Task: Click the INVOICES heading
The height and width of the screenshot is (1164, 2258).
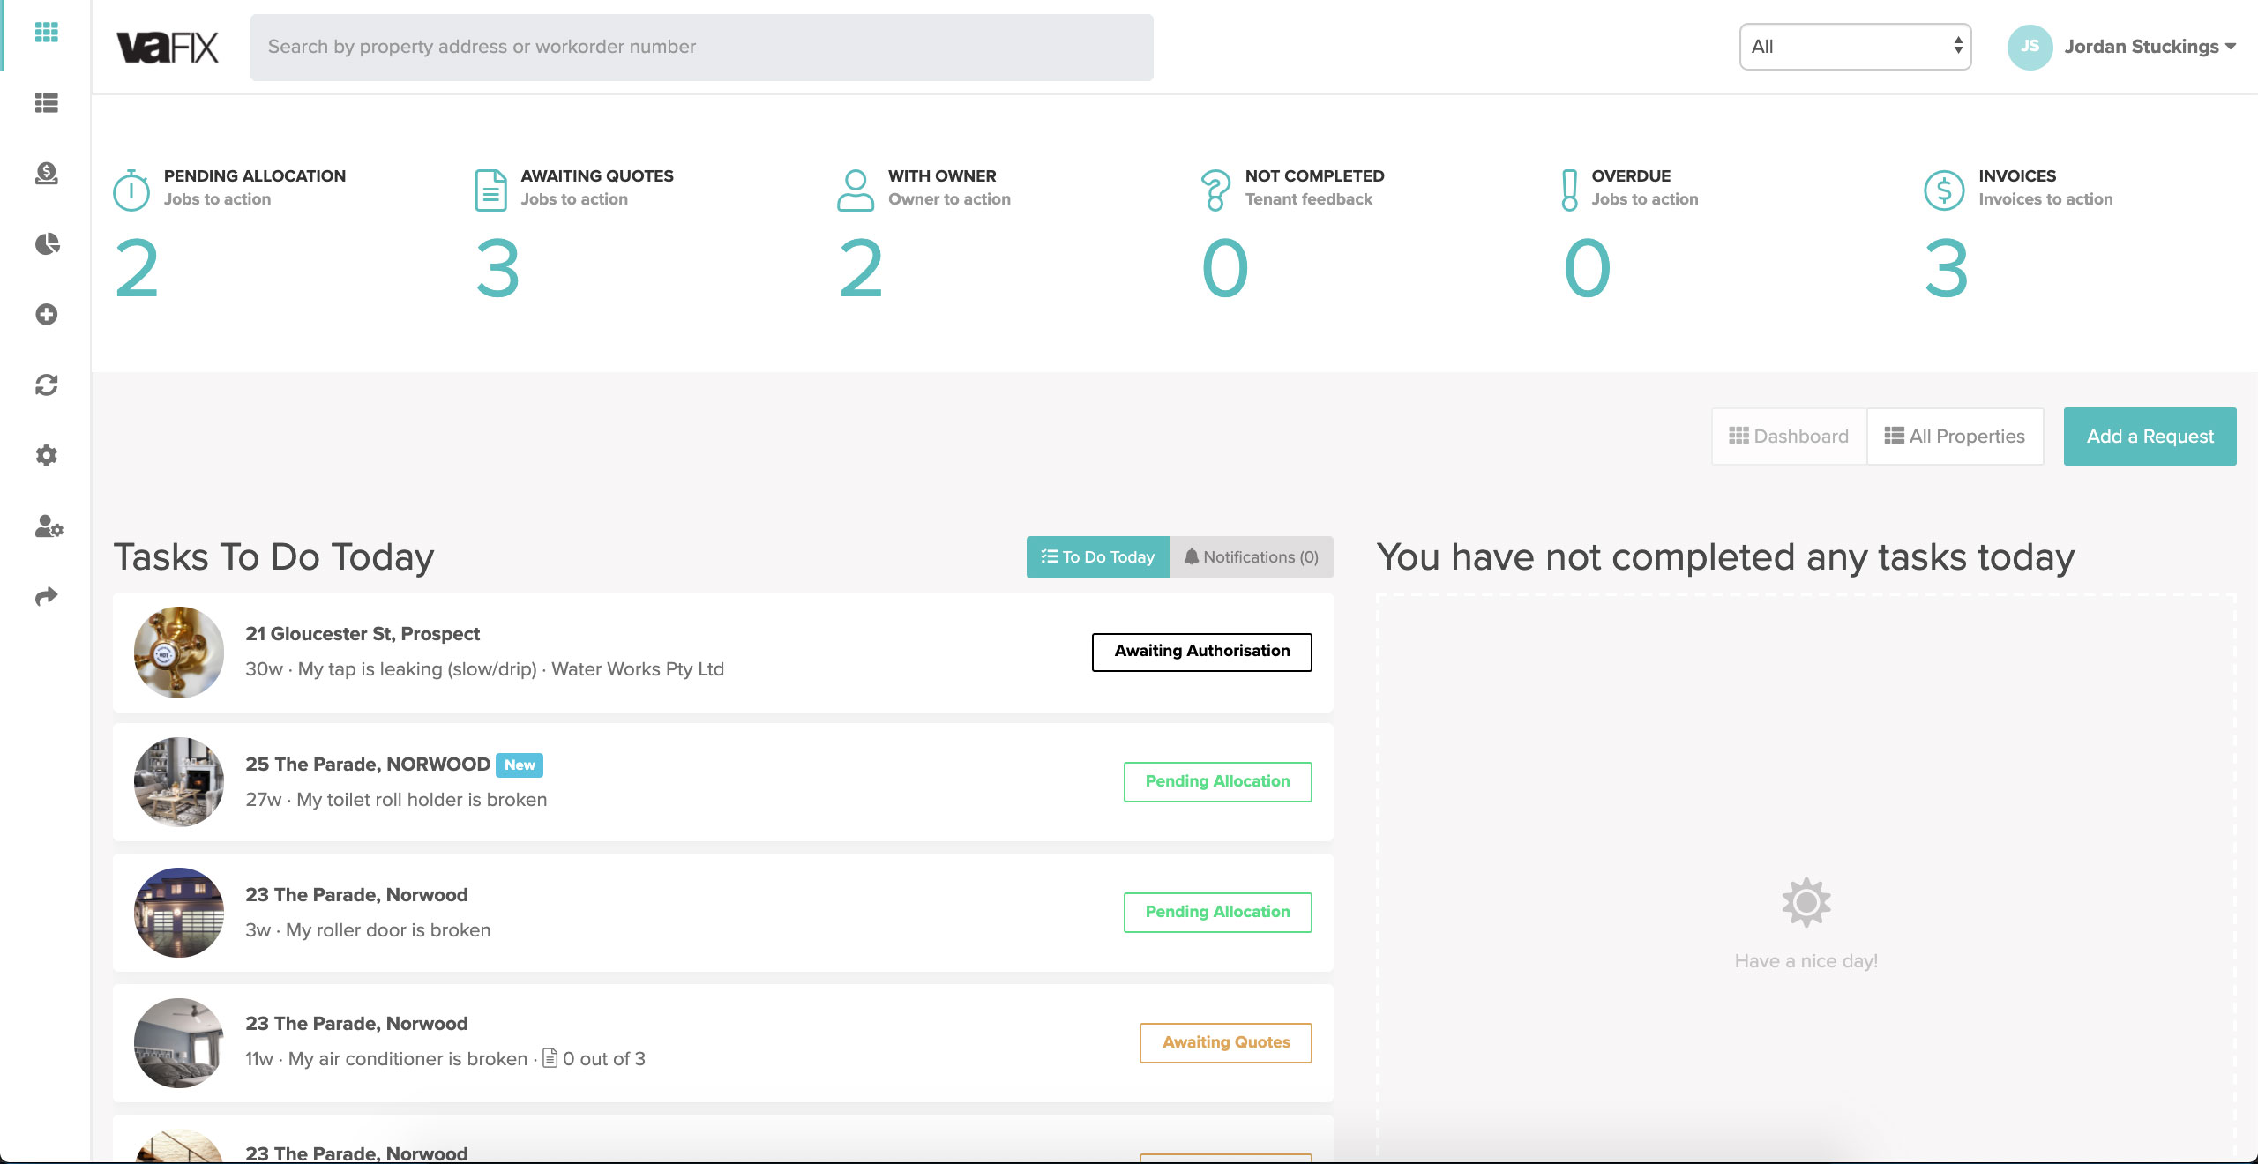Action: pos(2017,176)
